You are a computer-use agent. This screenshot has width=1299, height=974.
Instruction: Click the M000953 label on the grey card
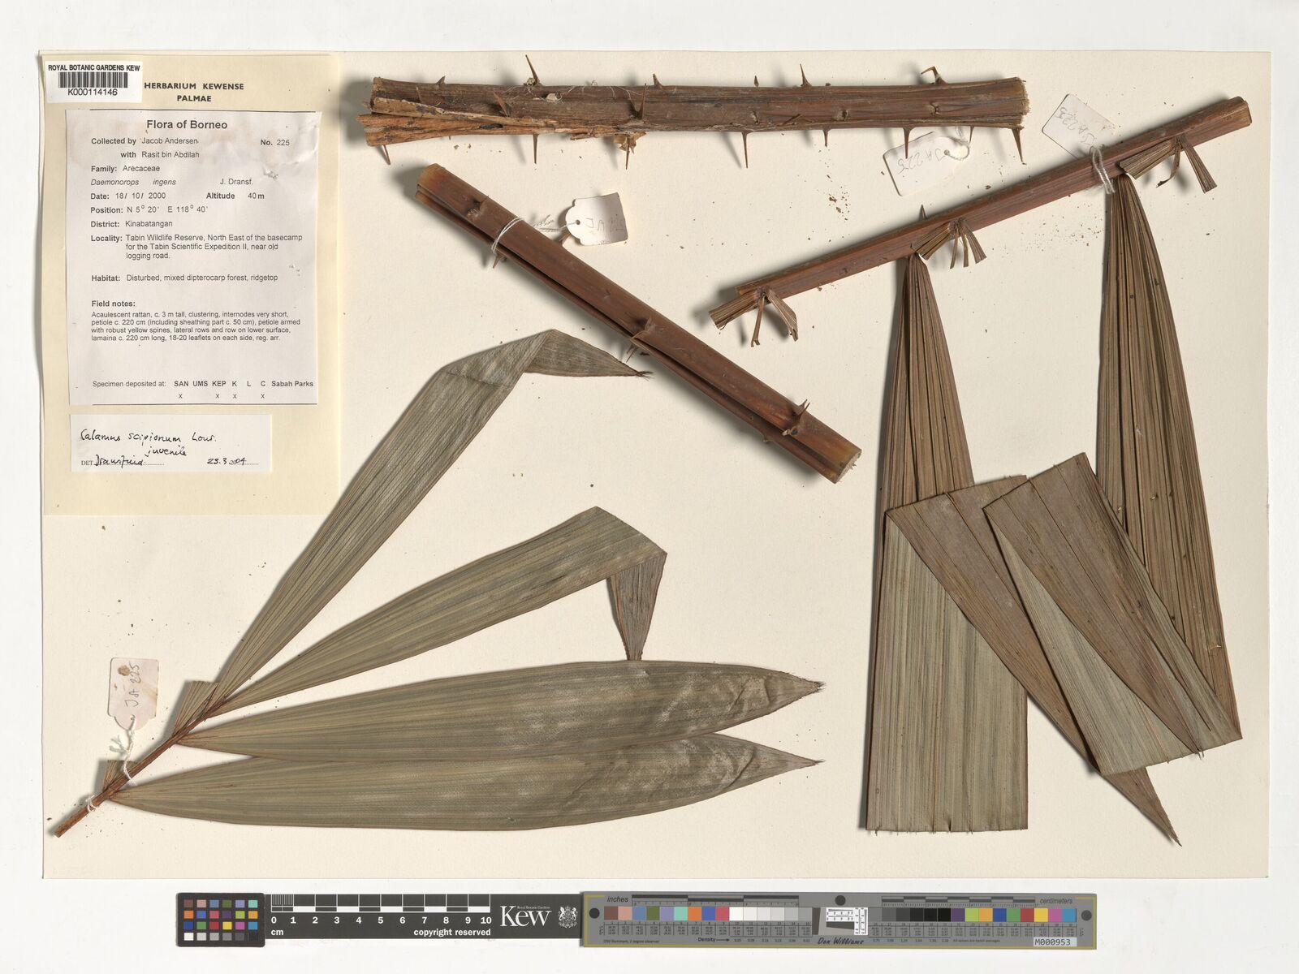tap(1054, 942)
